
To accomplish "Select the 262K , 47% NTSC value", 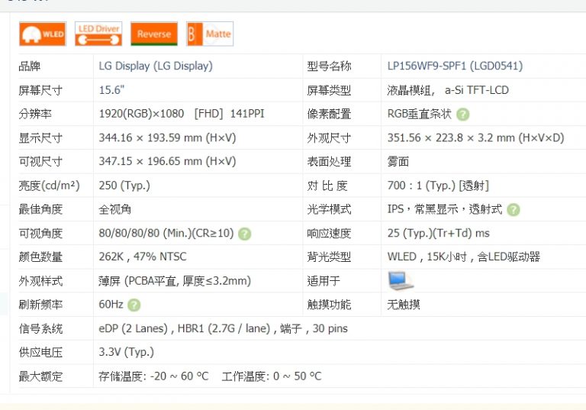I will coord(143,257).
